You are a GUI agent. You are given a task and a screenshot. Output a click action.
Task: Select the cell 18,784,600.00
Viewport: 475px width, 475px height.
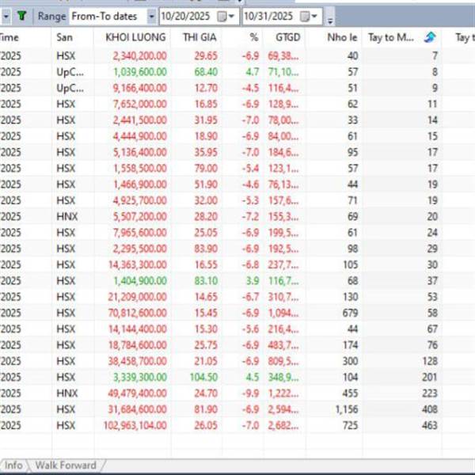(138, 344)
